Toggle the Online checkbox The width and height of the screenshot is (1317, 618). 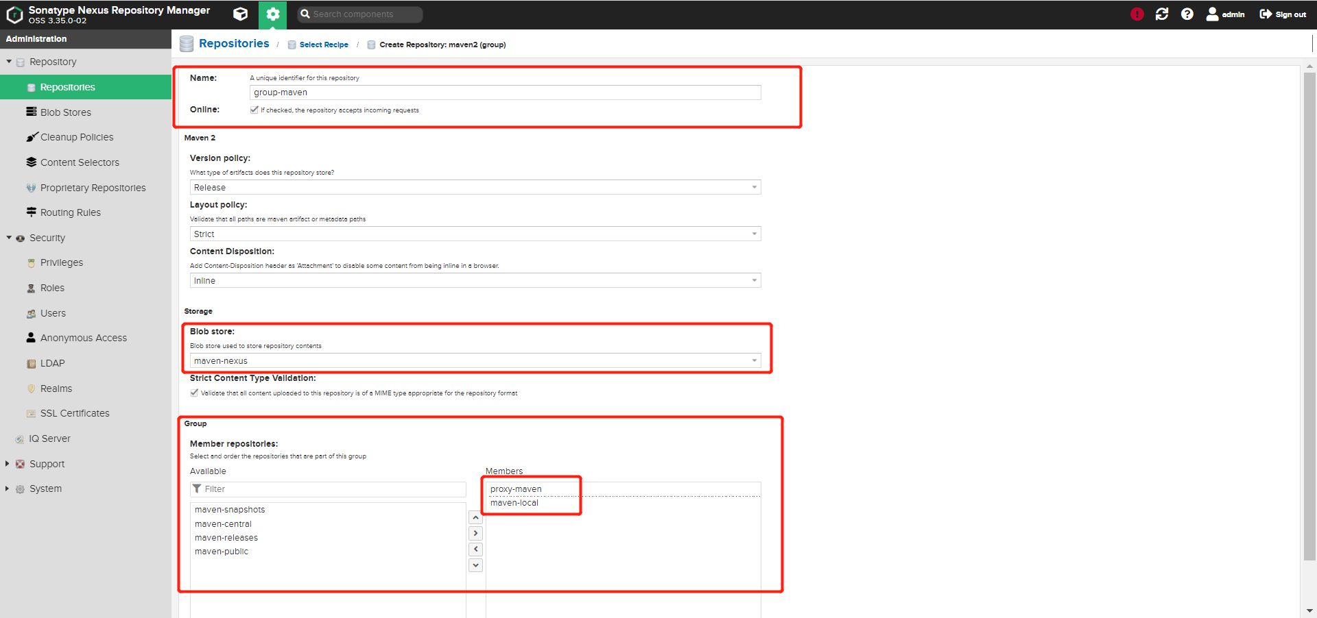coord(254,110)
